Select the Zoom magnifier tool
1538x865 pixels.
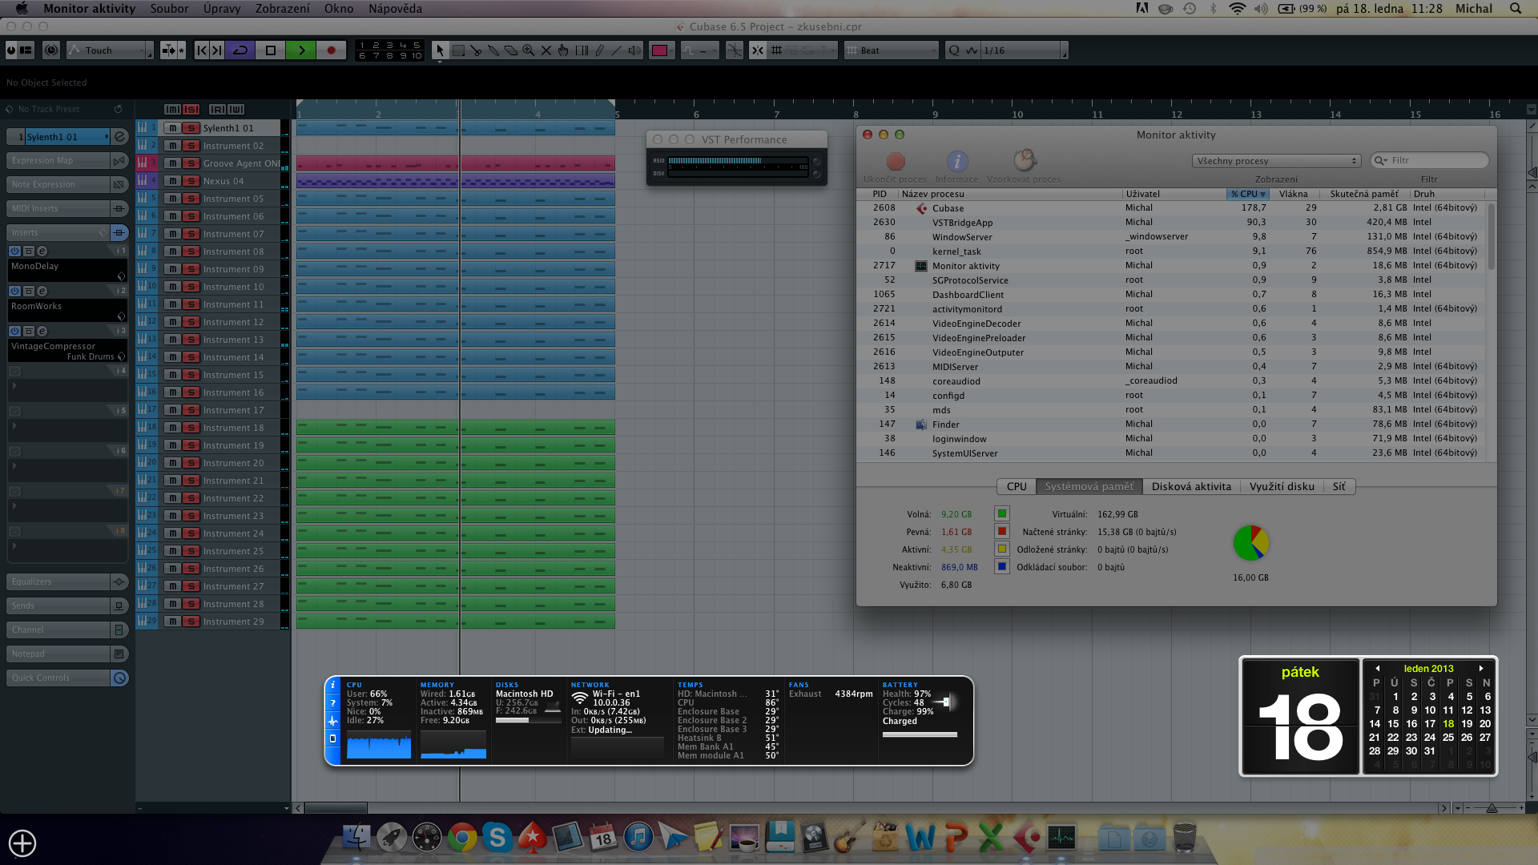[529, 50]
